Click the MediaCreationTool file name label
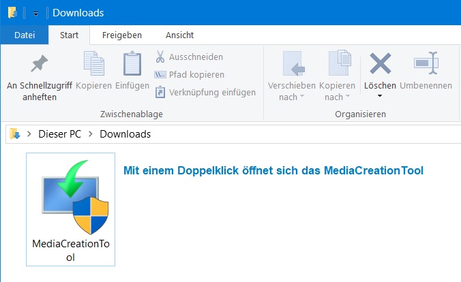Image resolution: width=461 pixels, height=282 pixels. [x=71, y=250]
